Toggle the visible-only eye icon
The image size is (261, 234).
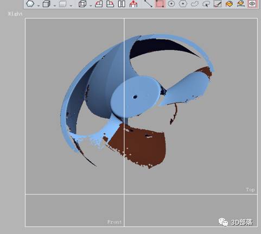pos(252,4)
